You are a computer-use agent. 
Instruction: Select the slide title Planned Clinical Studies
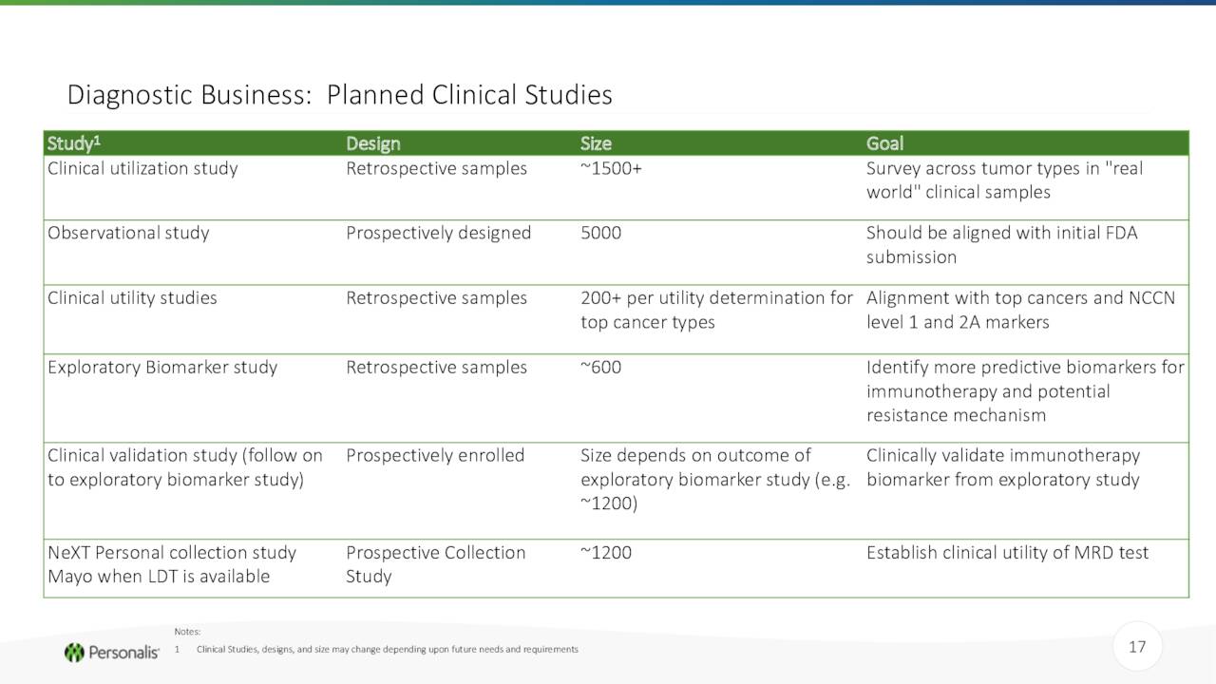339,95
